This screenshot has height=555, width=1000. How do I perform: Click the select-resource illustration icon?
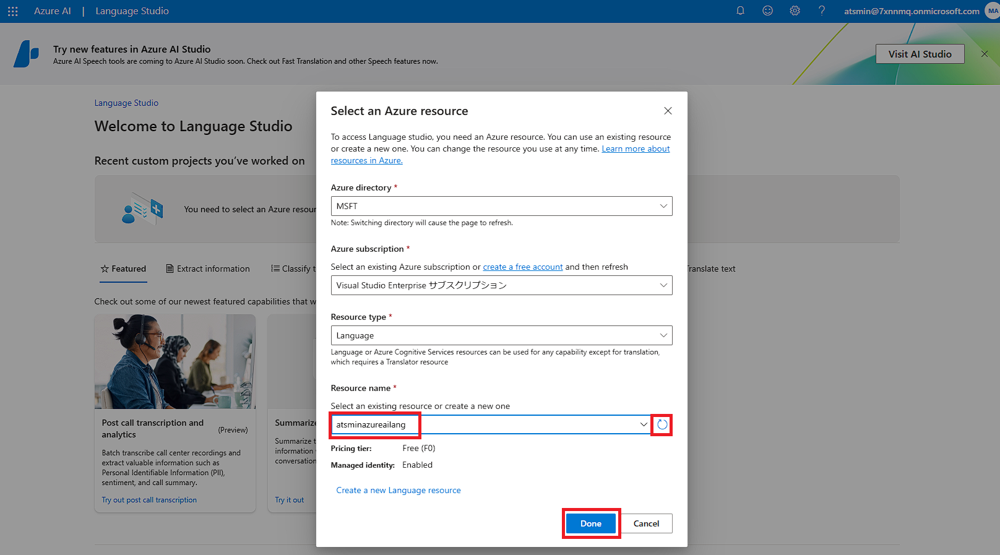point(142,209)
